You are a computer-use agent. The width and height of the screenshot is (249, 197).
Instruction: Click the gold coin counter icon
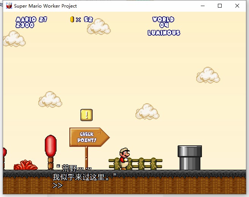(72, 19)
